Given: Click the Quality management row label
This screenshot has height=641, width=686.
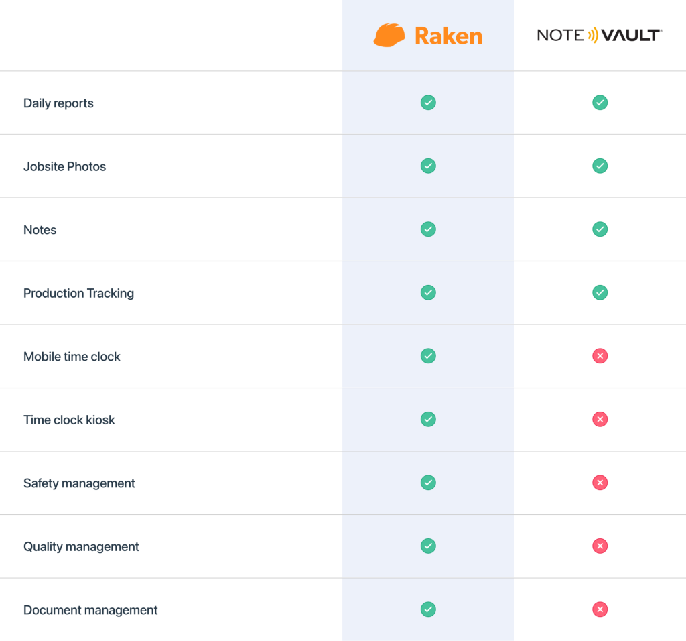Looking at the screenshot, I should (x=81, y=546).
